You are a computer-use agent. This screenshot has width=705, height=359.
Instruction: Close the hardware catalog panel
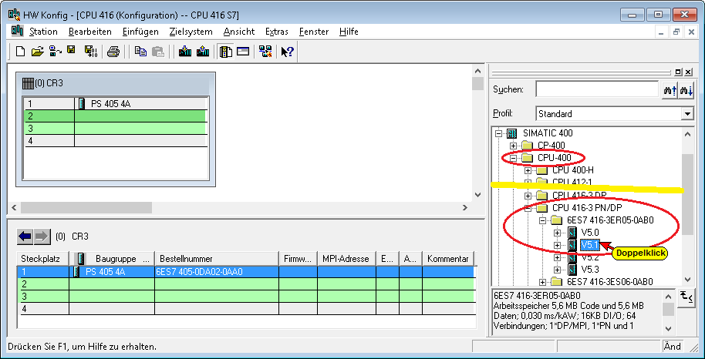[690, 72]
